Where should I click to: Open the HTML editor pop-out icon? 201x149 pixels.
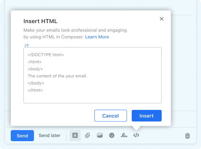point(26,45)
